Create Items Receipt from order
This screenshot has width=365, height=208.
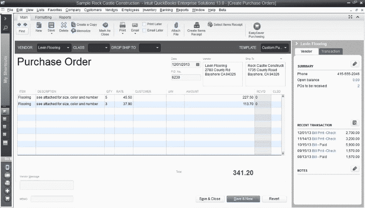coord(196,29)
